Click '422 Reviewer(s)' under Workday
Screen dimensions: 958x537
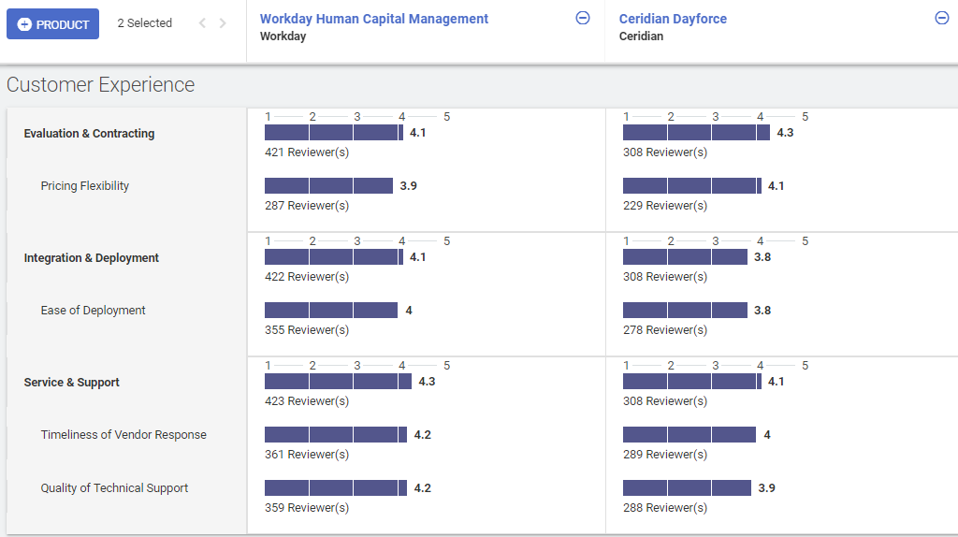(x=307, y=277)
